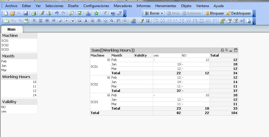This screenshot has width=269, height=137.
Task: Print using the printer icon
Action: pos(34,13)
